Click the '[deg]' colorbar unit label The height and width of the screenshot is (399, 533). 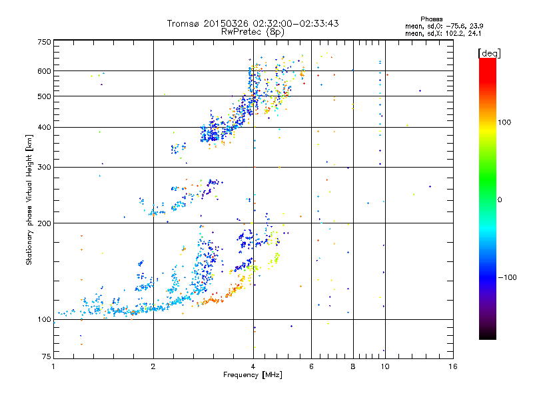click(489, 54)
